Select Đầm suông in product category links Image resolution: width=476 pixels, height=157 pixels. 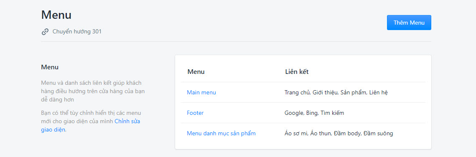pyautogui.click(x=378, y=133)
